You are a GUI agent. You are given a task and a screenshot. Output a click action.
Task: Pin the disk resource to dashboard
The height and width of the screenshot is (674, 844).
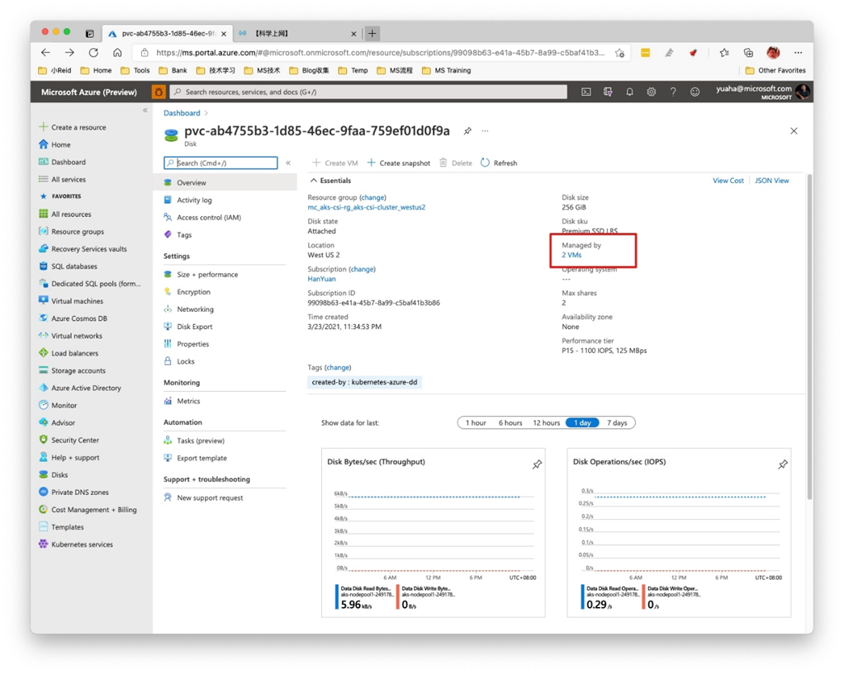(467, 131)
